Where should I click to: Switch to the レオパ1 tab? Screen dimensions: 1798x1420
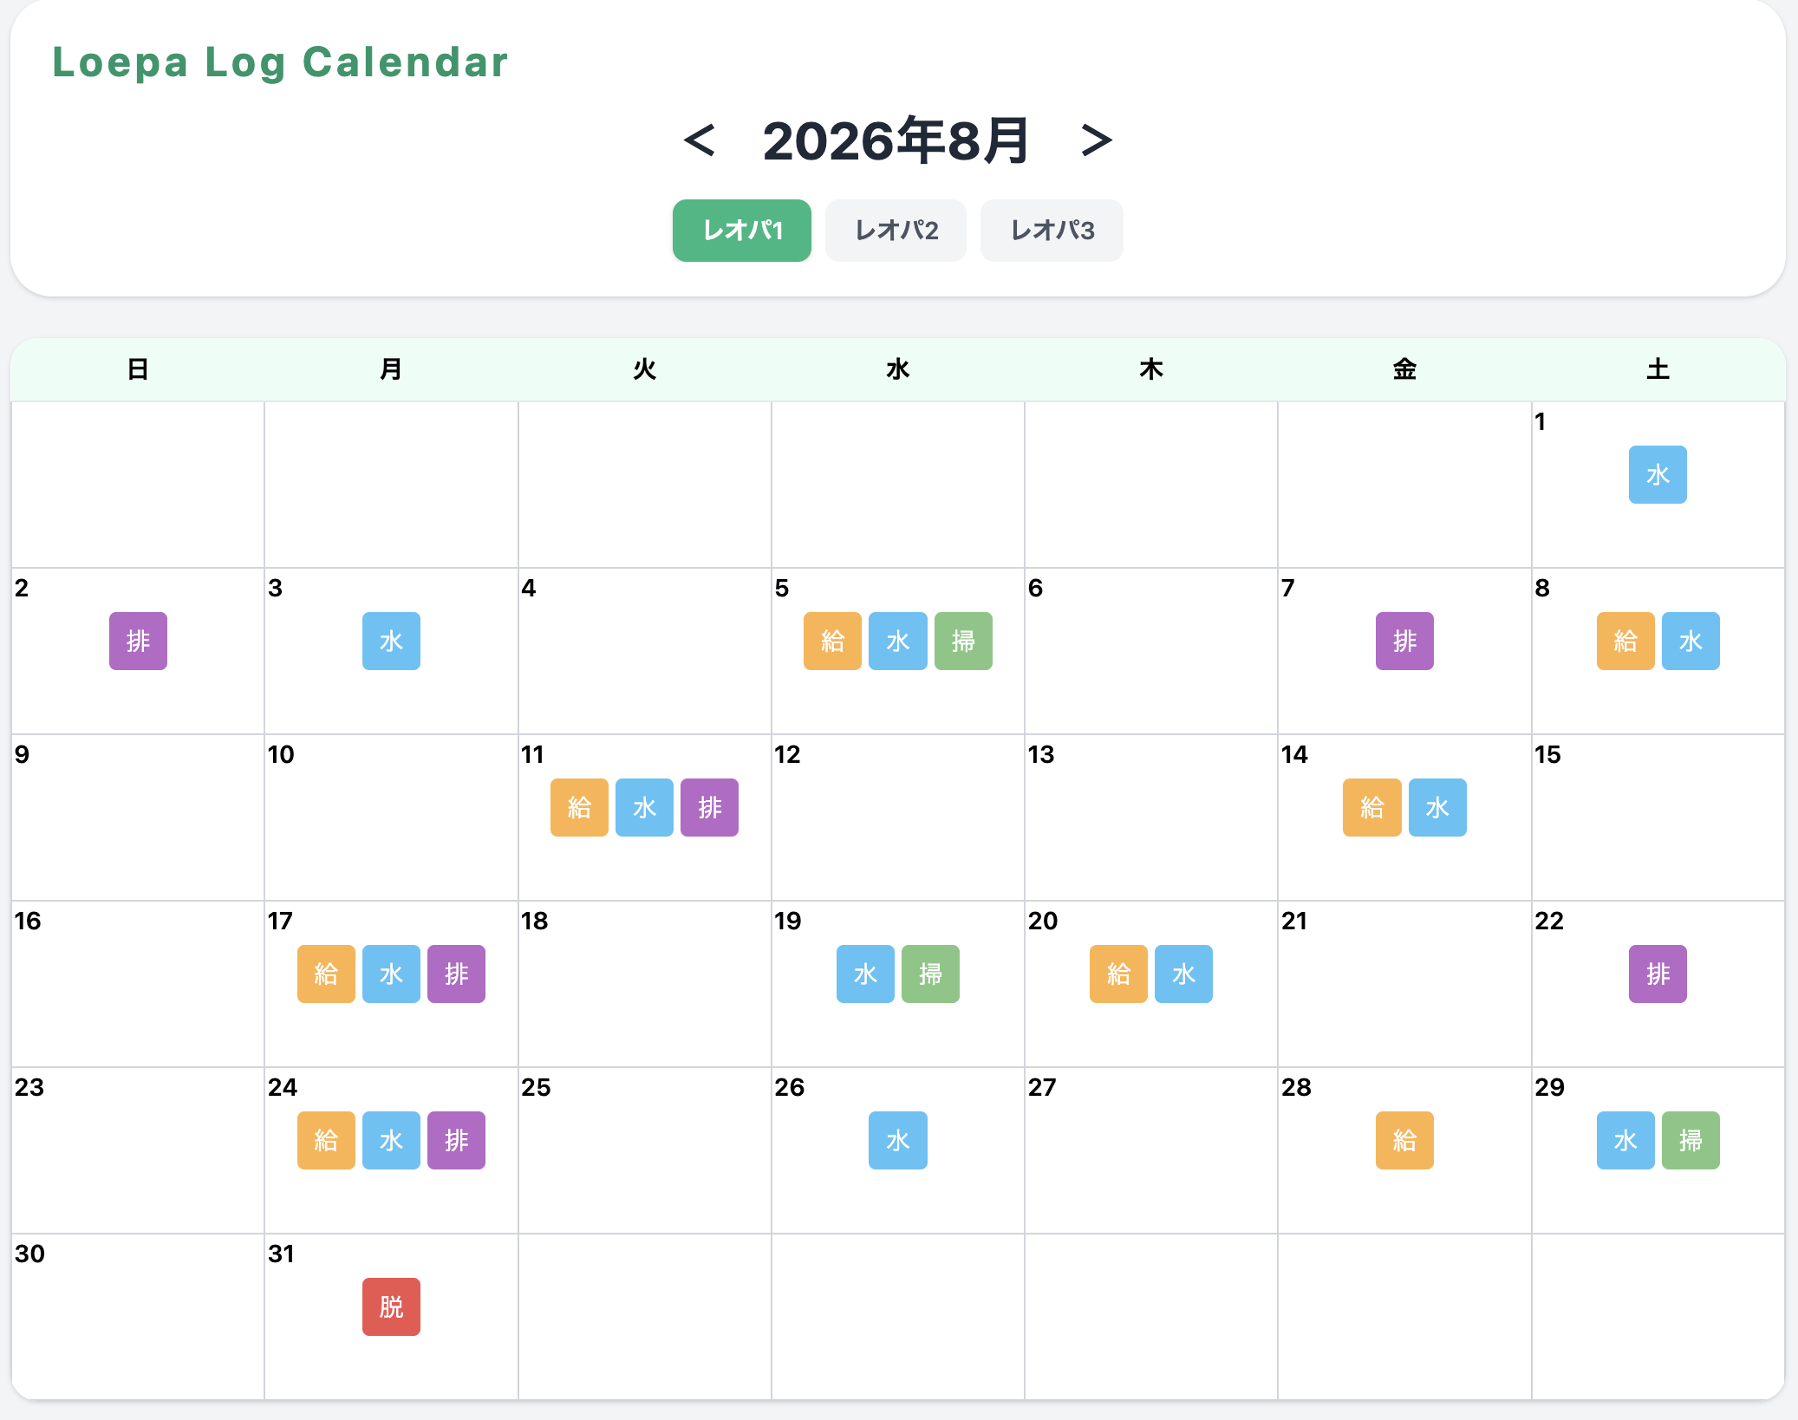[742, 231]
